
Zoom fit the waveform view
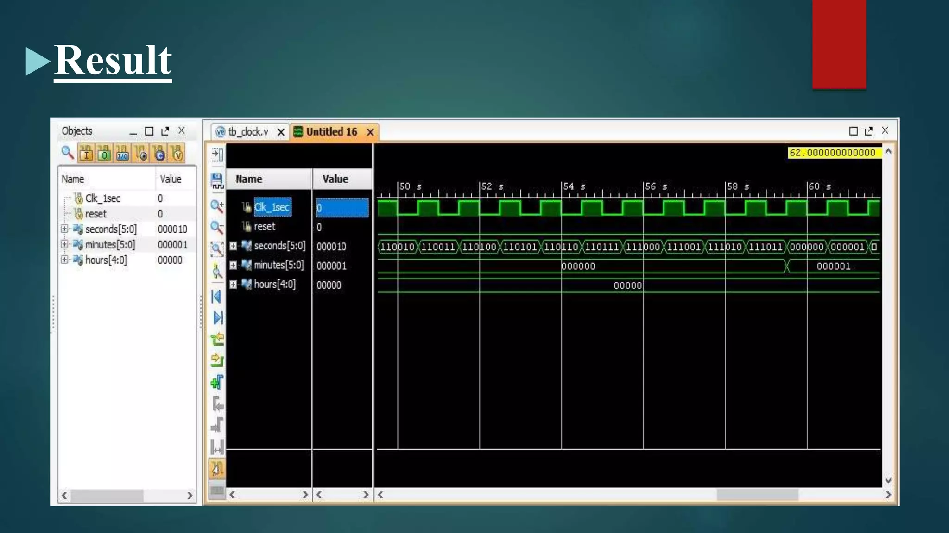[x=217, y=249]
